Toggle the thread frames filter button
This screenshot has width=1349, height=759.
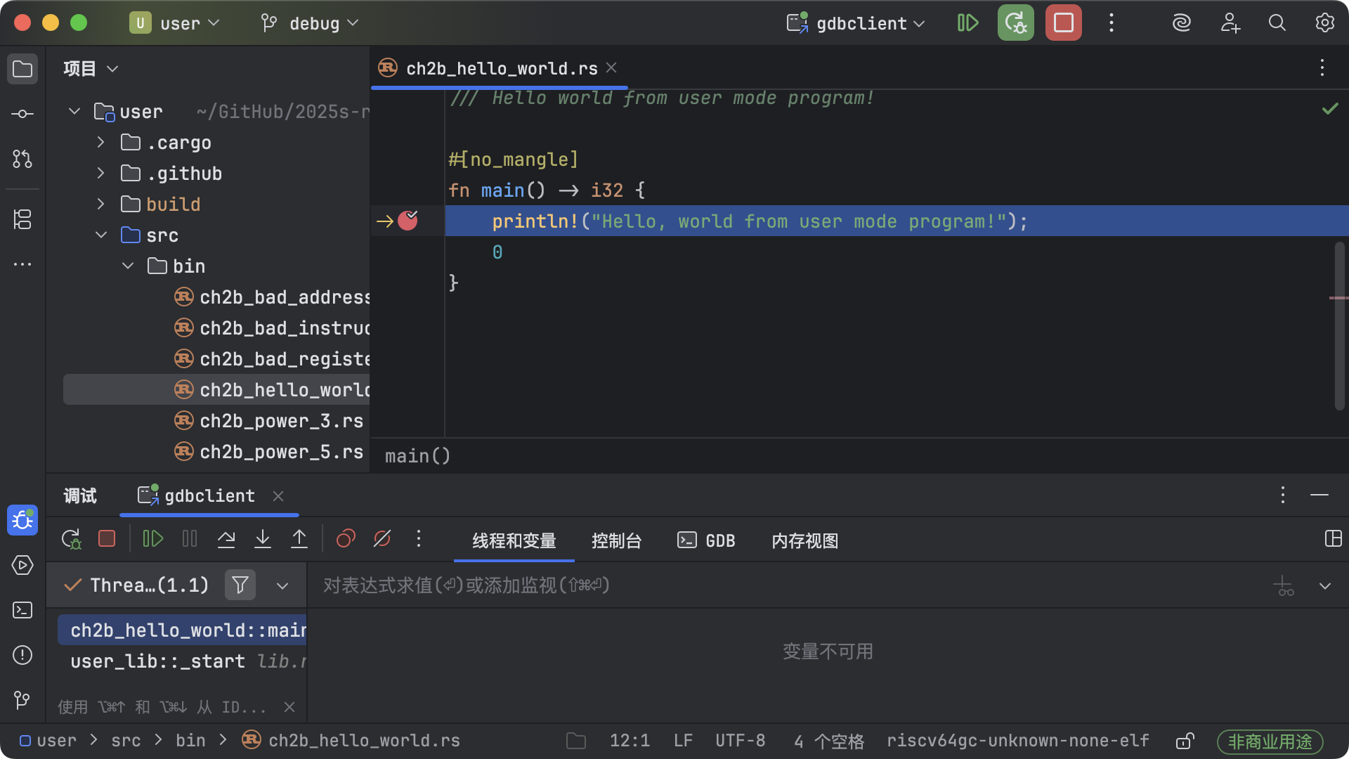click(240, 585)
